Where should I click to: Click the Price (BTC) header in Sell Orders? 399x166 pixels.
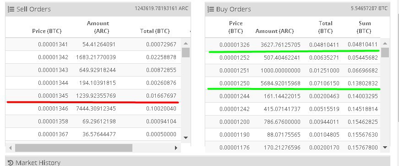click(x=47, y=31)
